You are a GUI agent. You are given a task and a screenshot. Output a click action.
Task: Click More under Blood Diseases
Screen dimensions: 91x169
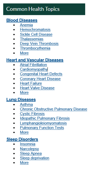pos(24,53)
